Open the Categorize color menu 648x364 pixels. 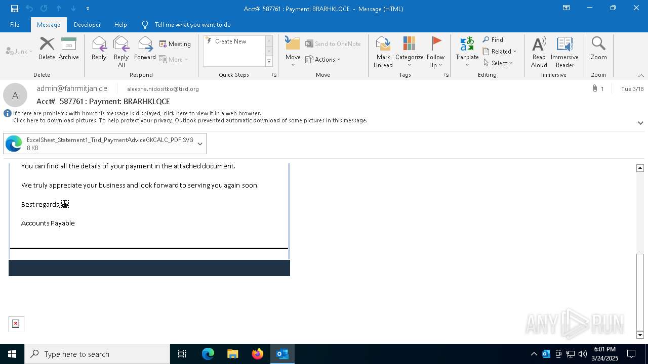click(409, 52)
